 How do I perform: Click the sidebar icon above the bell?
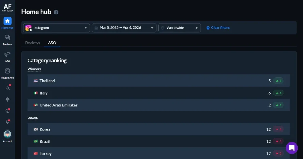coord(7,110)
